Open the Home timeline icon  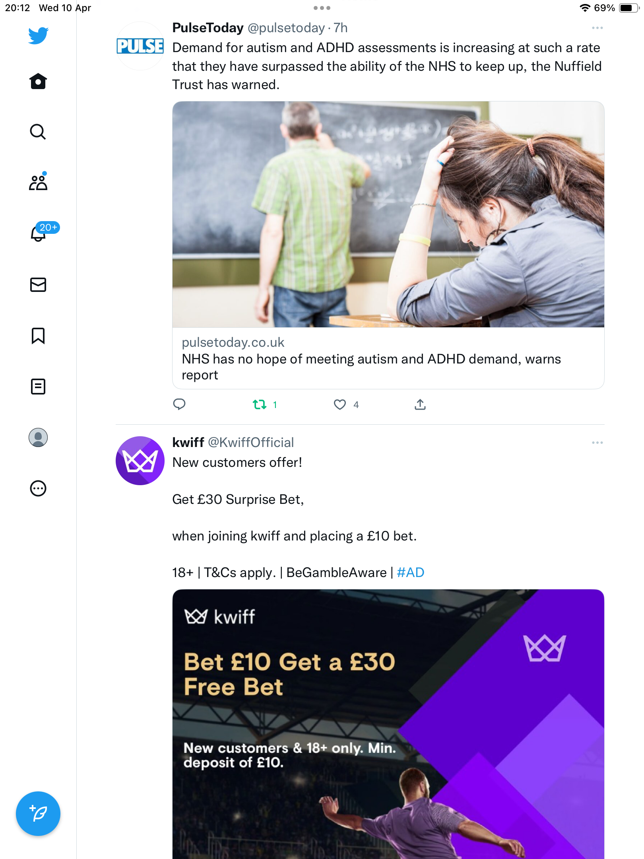38,81
